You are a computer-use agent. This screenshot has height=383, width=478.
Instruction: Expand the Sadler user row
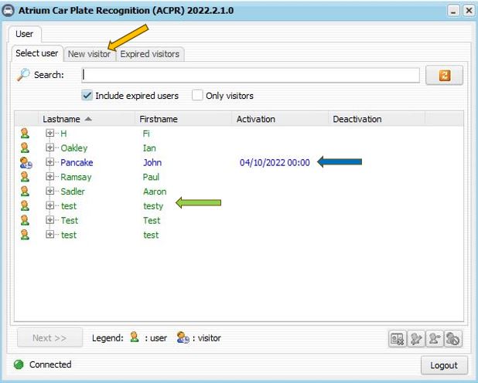click(x=50, y=191)
